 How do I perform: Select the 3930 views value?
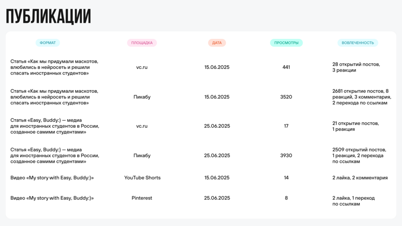click(286, 155)
